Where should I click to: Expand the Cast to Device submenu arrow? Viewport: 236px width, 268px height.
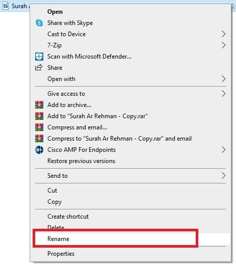223,34
